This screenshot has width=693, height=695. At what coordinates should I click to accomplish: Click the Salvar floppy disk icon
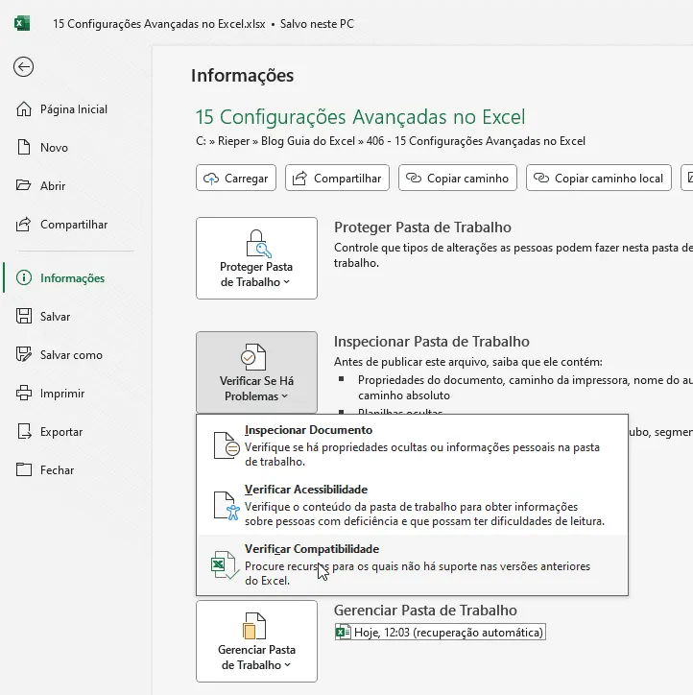click(24, 316)
